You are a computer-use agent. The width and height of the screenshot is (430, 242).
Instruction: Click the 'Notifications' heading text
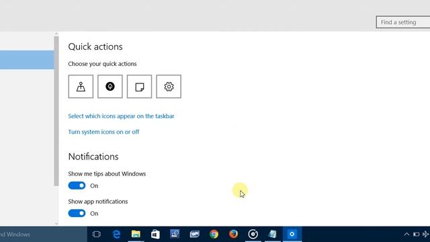pyautogui.click(x=93, y=157)
